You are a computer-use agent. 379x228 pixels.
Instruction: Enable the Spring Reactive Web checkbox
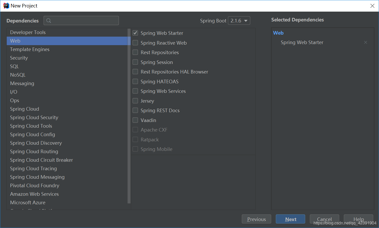click(x=135, y=43)
